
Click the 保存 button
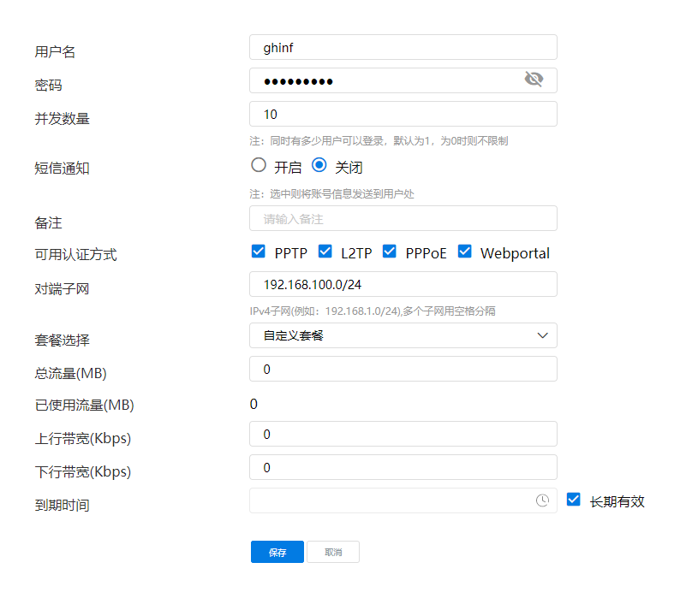coord(277,553)
